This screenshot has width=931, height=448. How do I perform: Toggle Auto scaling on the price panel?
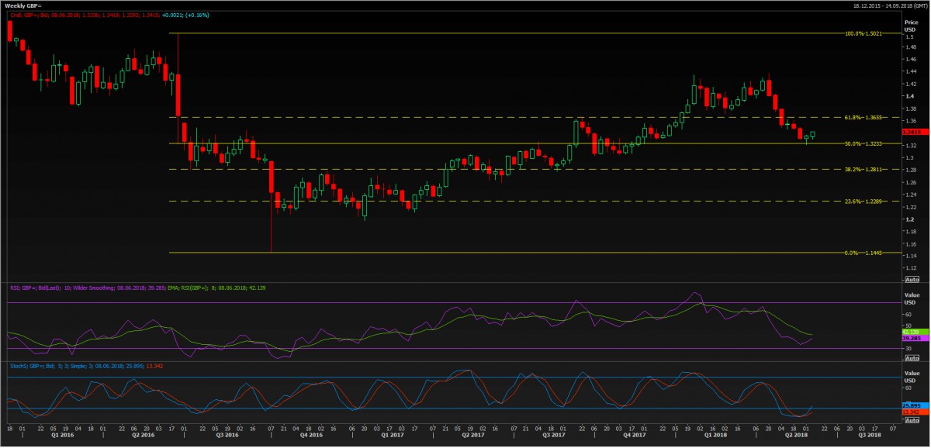click(x=912, y=278)
